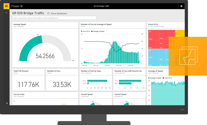207x125 pixels.
Task: Click Average of Speed legend in area chart tile
Action: point(155,78)
